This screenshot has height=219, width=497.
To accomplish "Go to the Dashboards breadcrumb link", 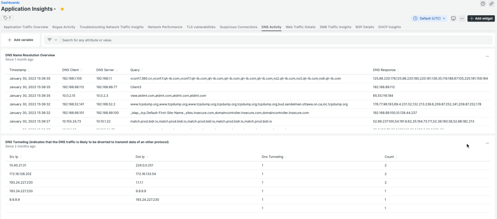I will point(10,2).
